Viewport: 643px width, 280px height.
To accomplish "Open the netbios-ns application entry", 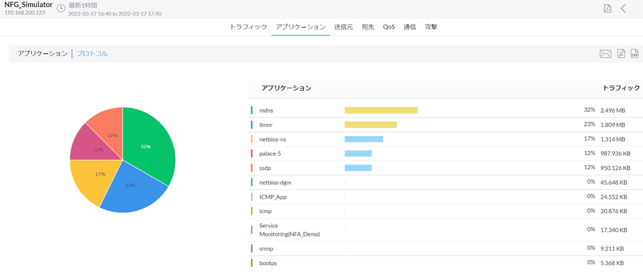I will pyautogui.click(x=272, y=139).
